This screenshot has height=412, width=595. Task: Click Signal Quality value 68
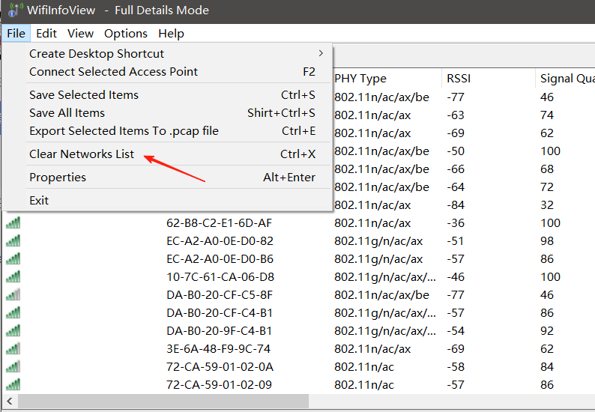pos(547,169)
